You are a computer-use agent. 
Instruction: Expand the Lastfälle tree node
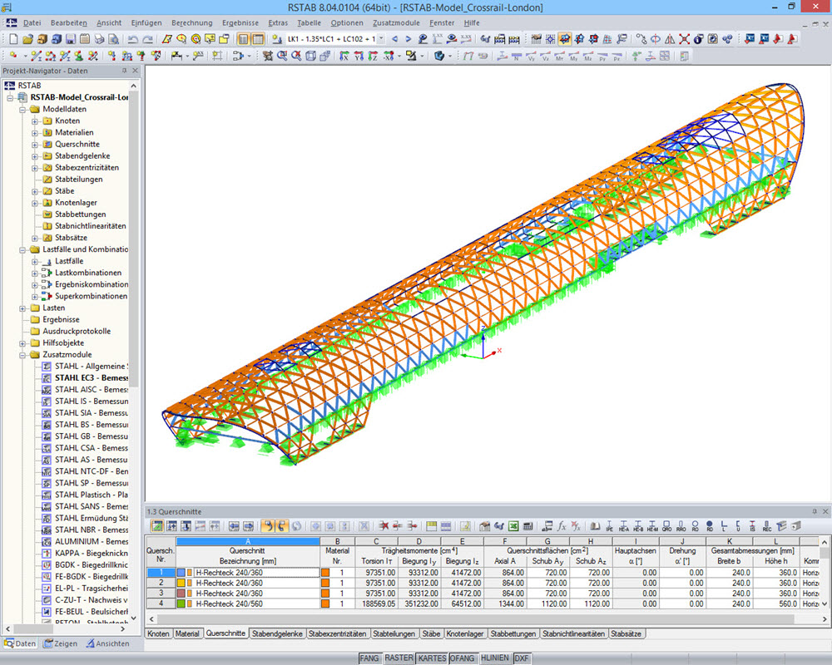click(34, 261)
